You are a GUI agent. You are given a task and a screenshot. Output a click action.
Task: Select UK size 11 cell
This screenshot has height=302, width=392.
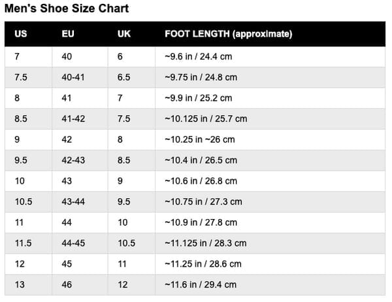(122, 264)
